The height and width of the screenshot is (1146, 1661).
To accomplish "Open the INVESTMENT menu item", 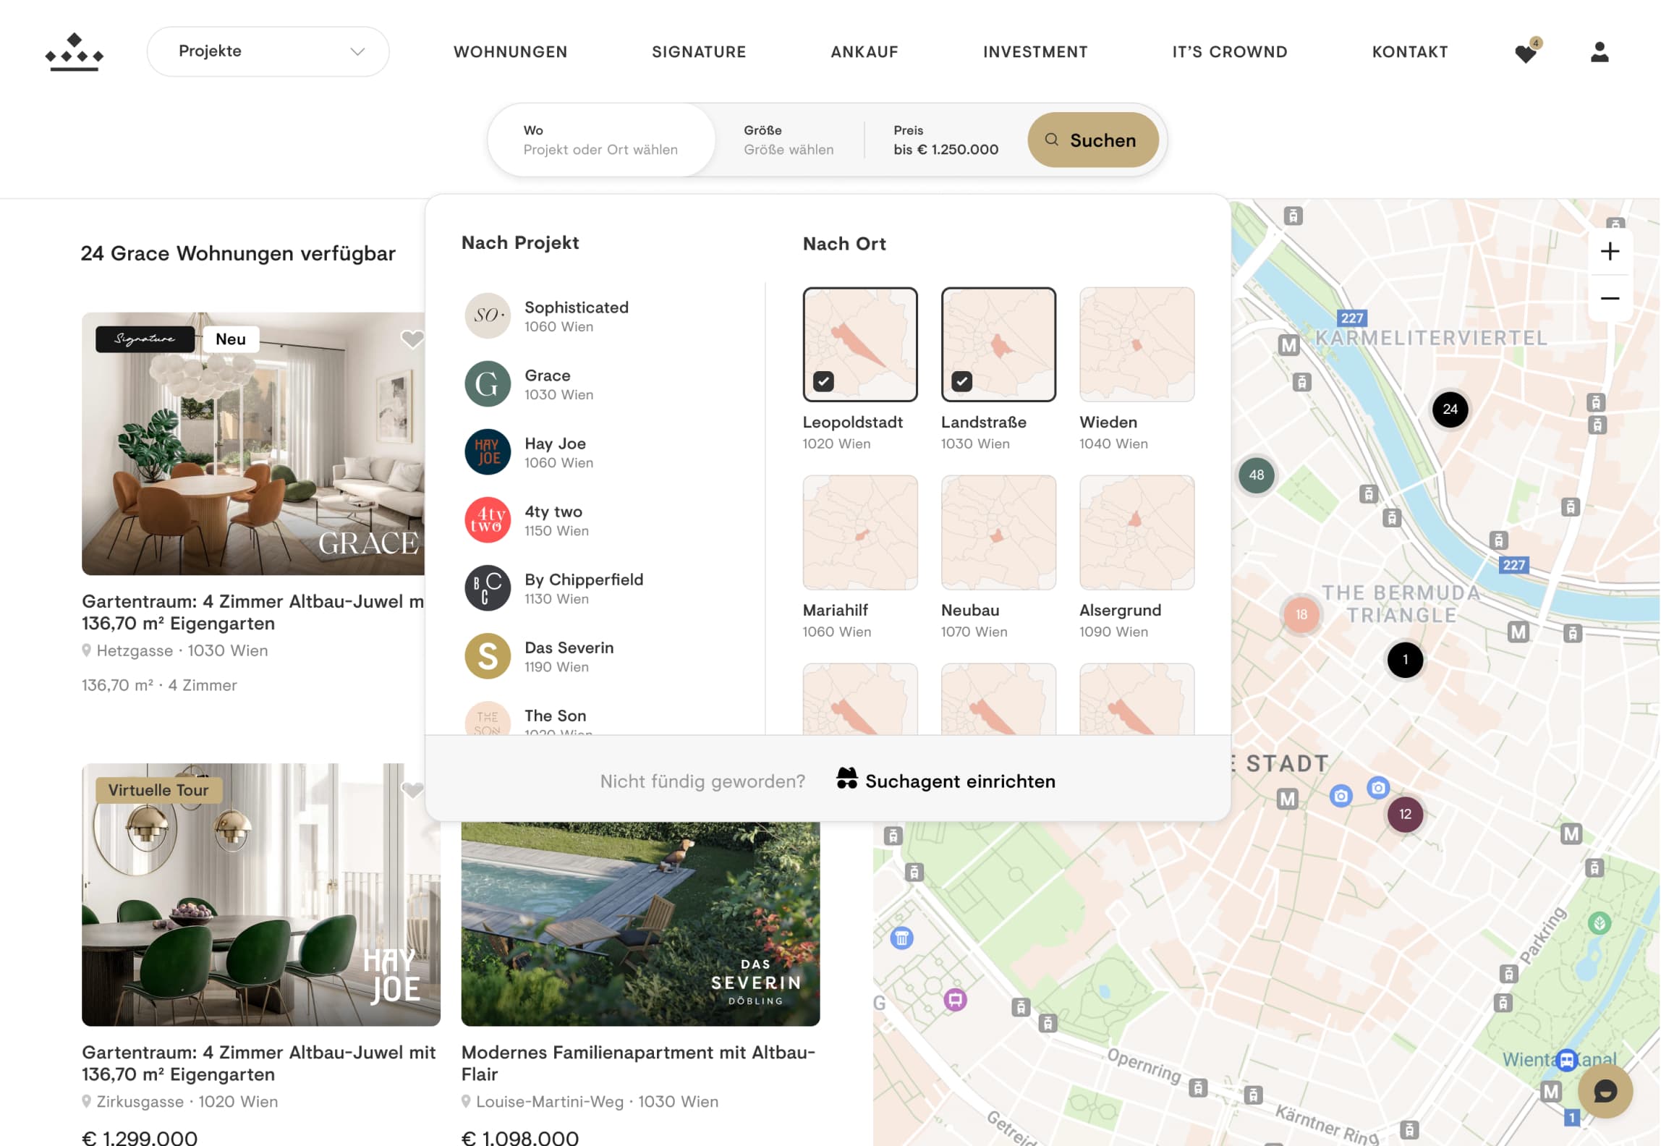I will (x=1035, y=52).
